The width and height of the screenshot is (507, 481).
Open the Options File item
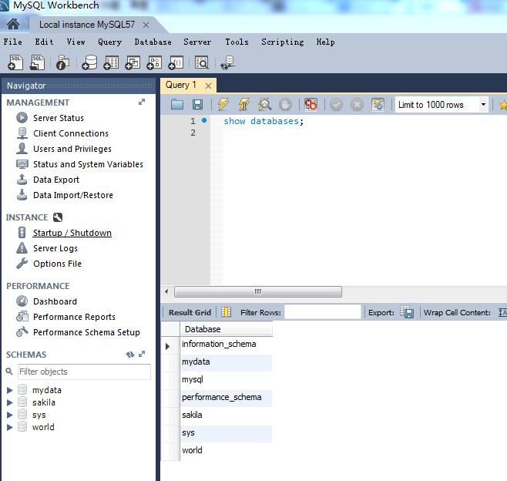57,264
